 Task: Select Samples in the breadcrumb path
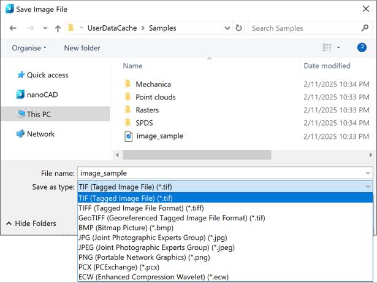(162, 28)
